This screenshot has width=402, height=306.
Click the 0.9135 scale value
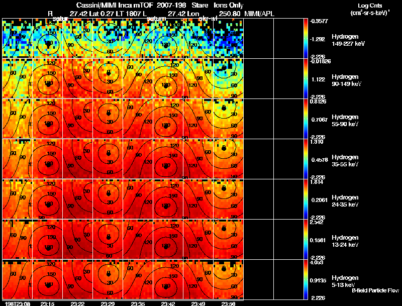click(318, 281)
